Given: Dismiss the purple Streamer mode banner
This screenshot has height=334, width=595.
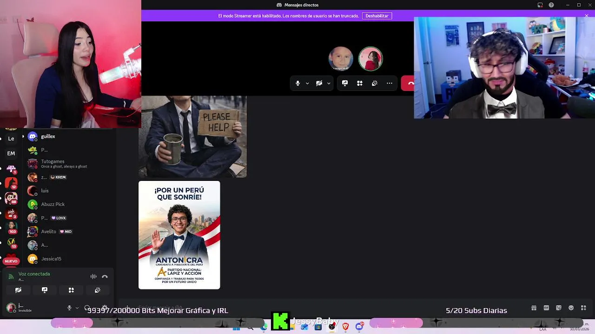Looking at the screenshot, I should (x=587, y=16).
